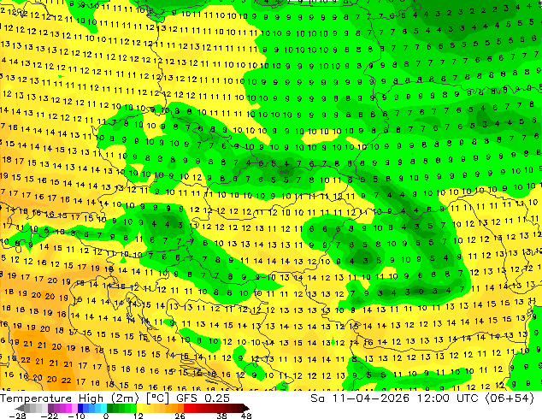Image resolution: width=542 pixels, height=419 pixels.
Task: Click the 'GFS 0.25' model label
Action: coord(203,398)
